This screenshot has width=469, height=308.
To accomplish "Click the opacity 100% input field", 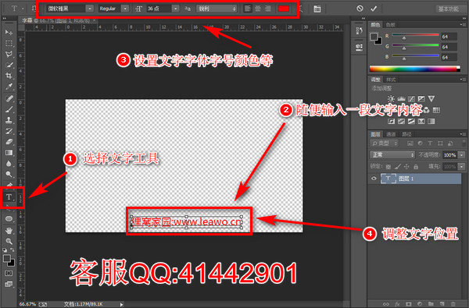I will pyautogui.click(x=449, y=154).
